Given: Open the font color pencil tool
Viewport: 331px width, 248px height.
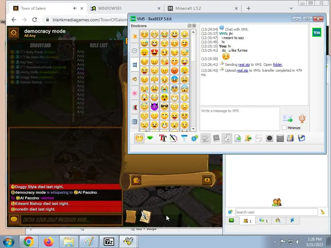Looking at the screenshot, I should [173, 138].
